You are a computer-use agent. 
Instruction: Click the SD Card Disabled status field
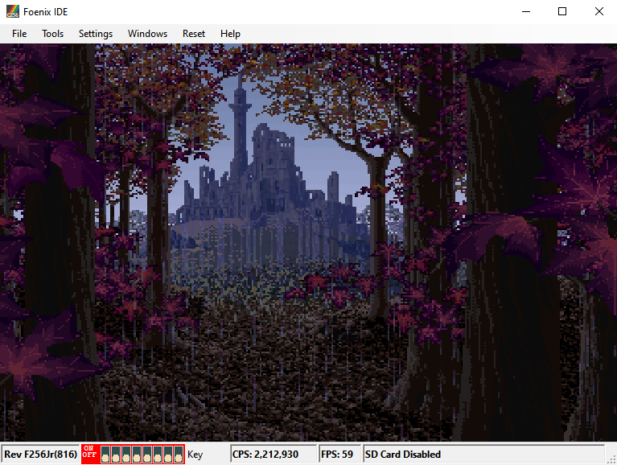point(483,455)
